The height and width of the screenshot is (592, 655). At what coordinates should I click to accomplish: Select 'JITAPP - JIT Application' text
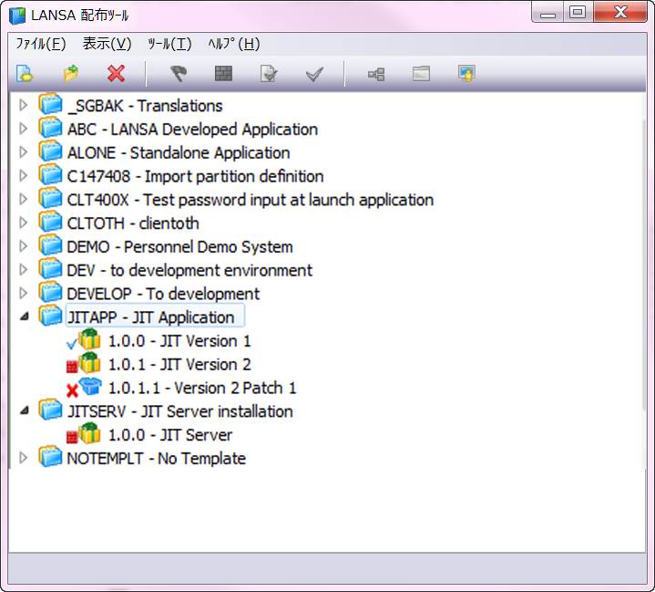[151, 317]
